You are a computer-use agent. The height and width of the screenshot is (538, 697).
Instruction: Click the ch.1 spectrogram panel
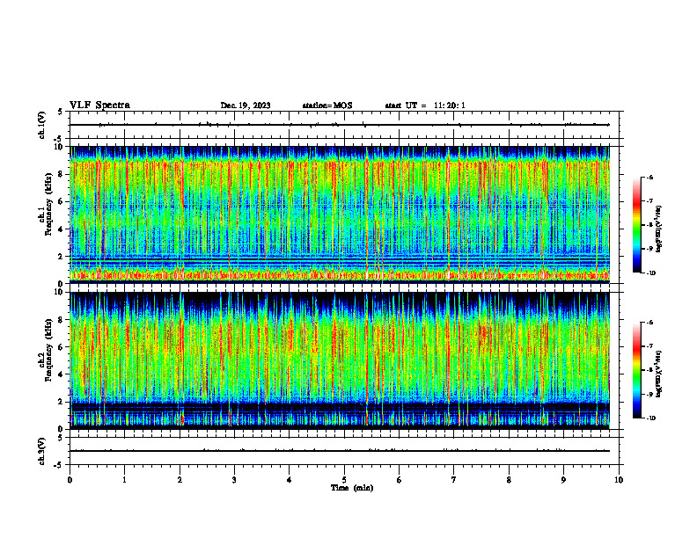[340, 214]
